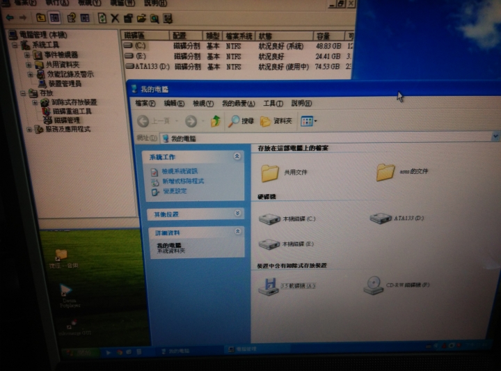Viewport: 501px width, 371px height.
Task: Click the 我的電腦 address bar field
Action: [325, 138]
